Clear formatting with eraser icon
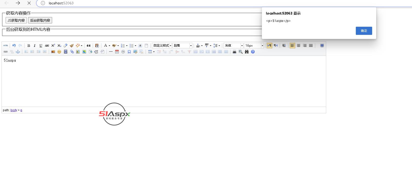This screenshot has width=412, height=182. click(x=65, y=46)
